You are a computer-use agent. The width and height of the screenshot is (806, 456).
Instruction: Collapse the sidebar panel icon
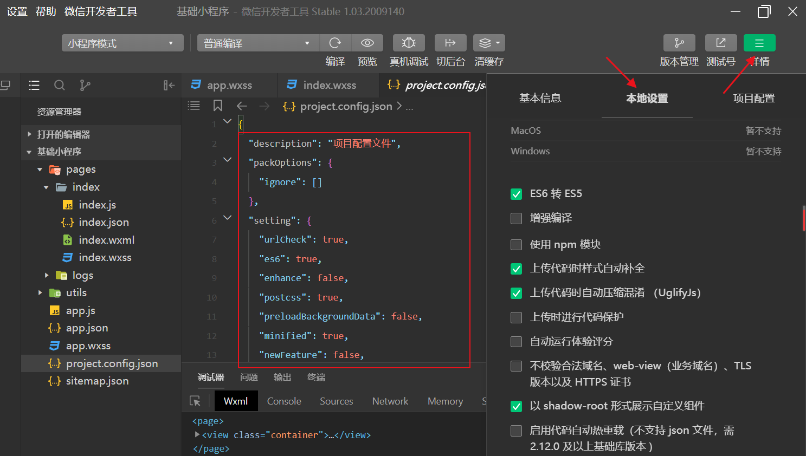169,85
